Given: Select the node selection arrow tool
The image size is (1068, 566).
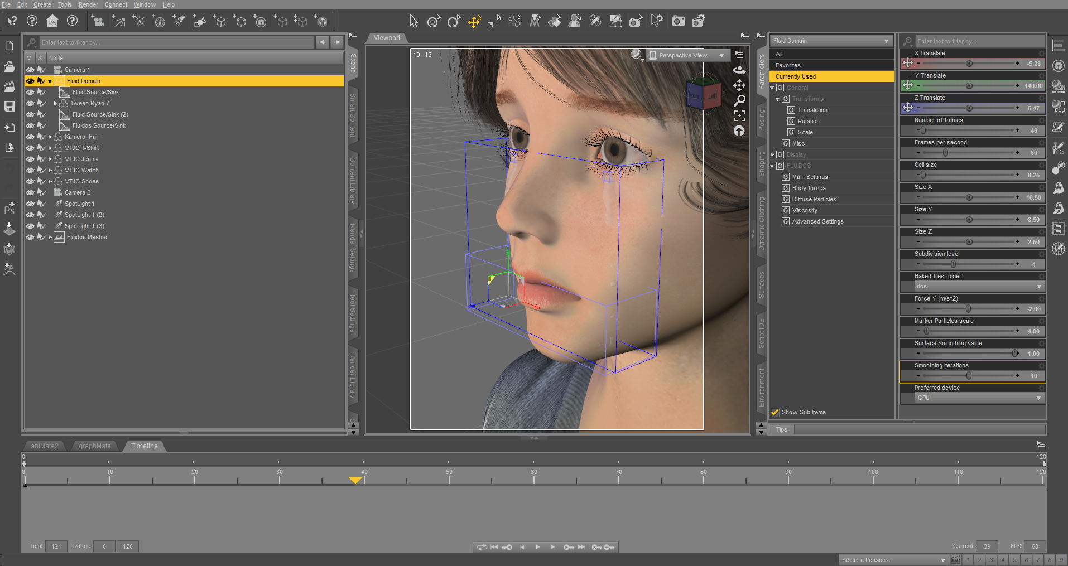Looking at the screenshot, I should (x=413, y=21).
